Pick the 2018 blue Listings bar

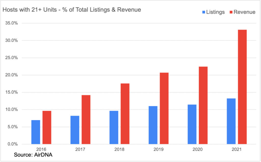click(114, 127)
